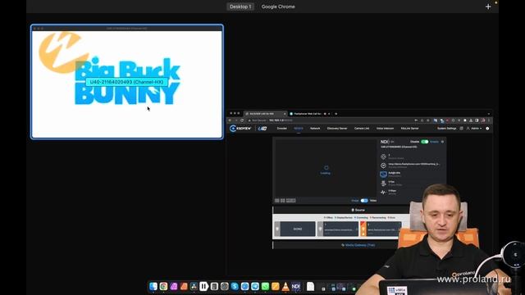Open the NDI app in dock
The height and width of the screenshot is (295, 525).
(x=296, y=286)
